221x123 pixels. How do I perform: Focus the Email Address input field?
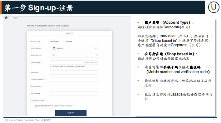click(x=74, y=86)
